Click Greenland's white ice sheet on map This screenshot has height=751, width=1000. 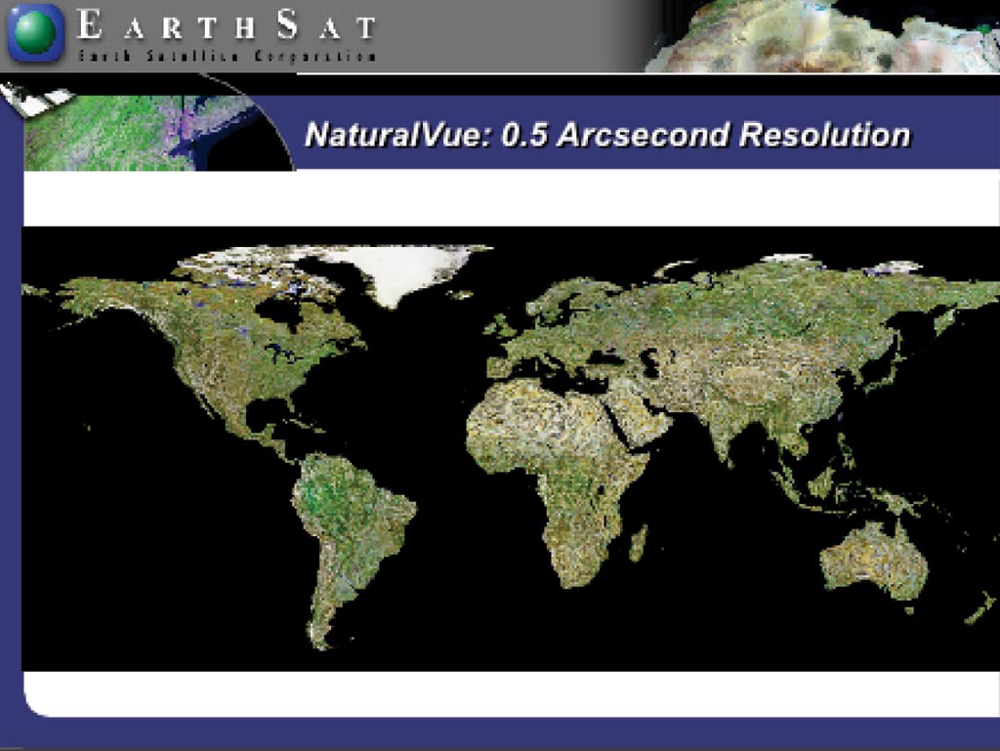click(x=408, y=271)
